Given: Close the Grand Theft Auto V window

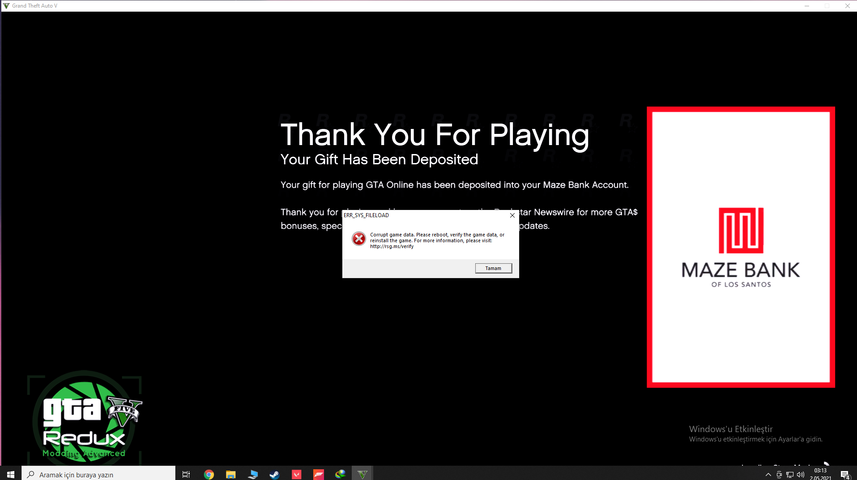Looking at the screenshot, I should (847, 6).
